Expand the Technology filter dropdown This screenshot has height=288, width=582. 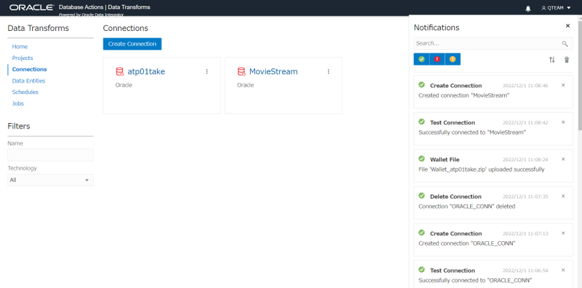click(50, 180)
